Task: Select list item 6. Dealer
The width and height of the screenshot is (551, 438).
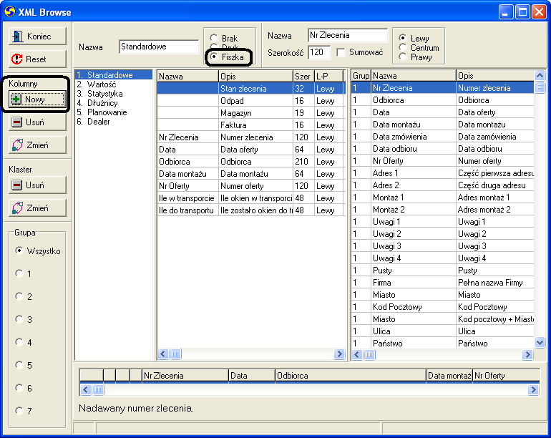Action: click(x=114, y=122)
